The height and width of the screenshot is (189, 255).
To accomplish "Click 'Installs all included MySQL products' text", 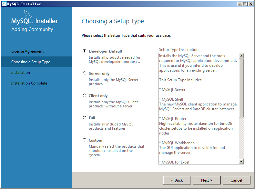I will point(111,126).
